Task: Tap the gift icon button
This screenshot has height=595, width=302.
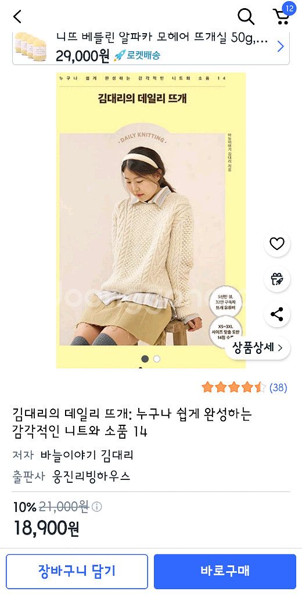Action: pos(277,279)
